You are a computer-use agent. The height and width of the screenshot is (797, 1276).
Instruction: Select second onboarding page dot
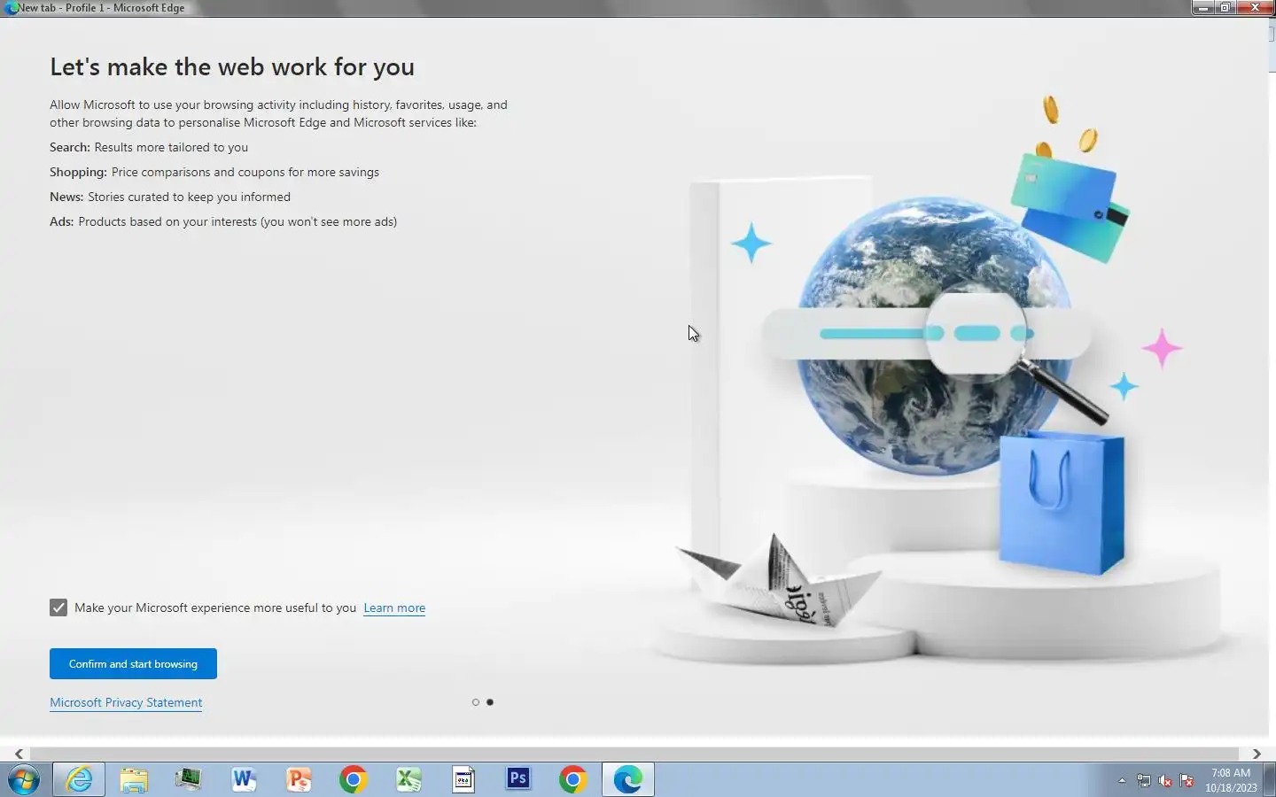(490, 702)
